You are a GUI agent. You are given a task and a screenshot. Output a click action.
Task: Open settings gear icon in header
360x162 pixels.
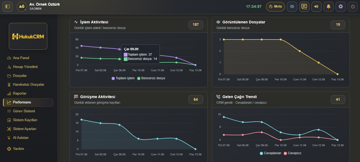point(341,6)
